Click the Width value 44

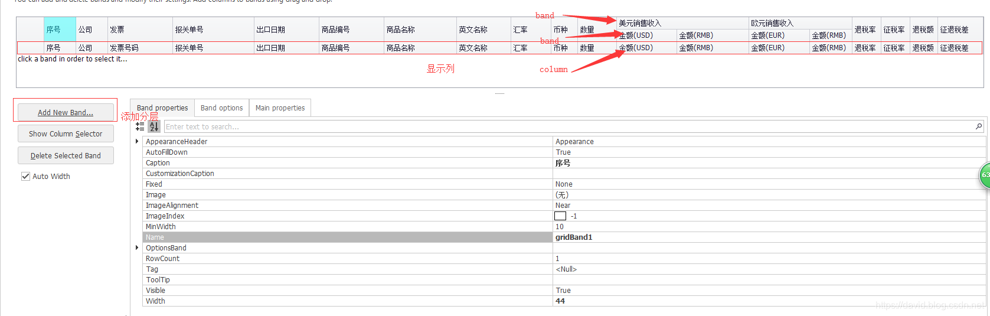point(560,301)
